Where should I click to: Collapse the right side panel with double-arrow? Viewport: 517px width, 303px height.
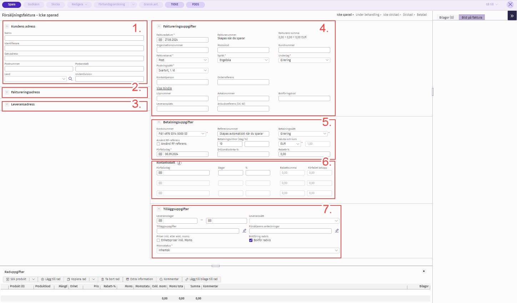pos(512,16)
